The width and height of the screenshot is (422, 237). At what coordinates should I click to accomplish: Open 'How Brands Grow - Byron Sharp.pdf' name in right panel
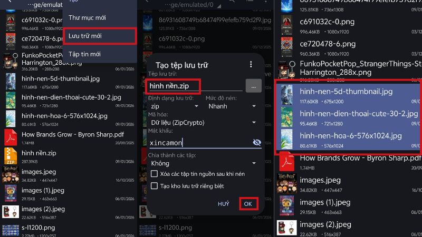coord(360,157)
